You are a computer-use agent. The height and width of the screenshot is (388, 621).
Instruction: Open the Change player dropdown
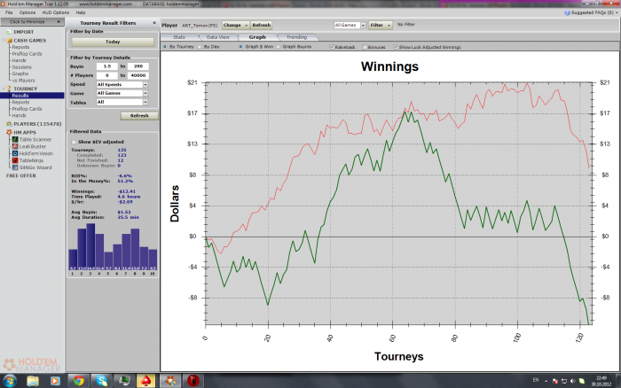(x=236, y=25)
